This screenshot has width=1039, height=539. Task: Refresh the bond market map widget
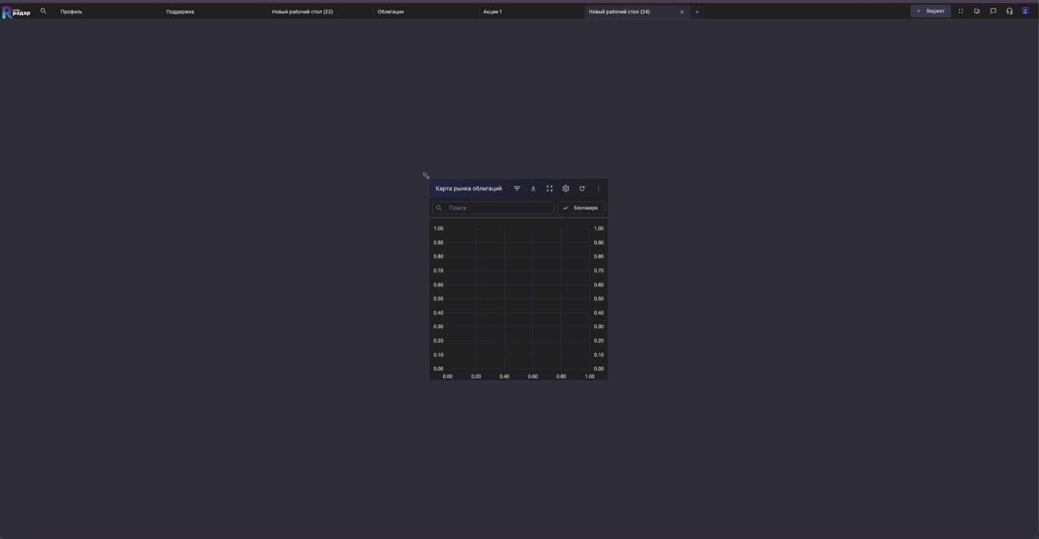tap(582, 188)
